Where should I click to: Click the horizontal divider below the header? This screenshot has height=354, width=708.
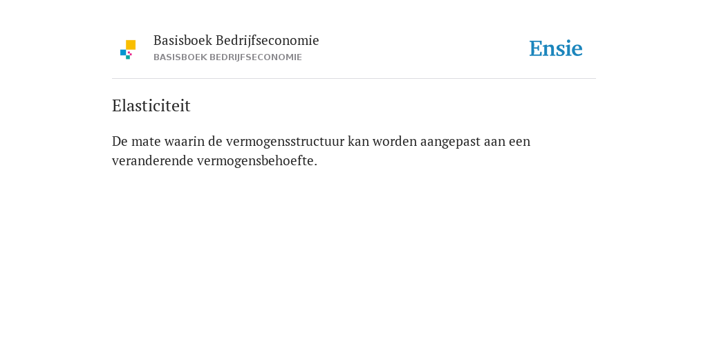click(354, 79)
